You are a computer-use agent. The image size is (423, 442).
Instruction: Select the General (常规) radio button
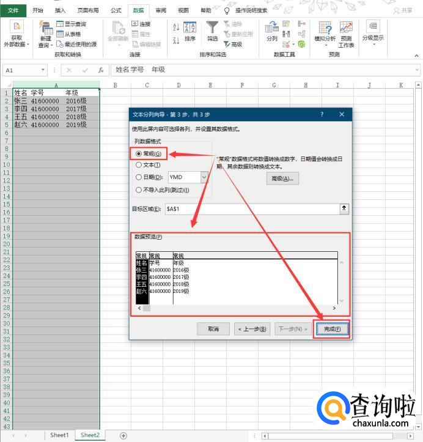pyautogui.click(x=139, y=153)
